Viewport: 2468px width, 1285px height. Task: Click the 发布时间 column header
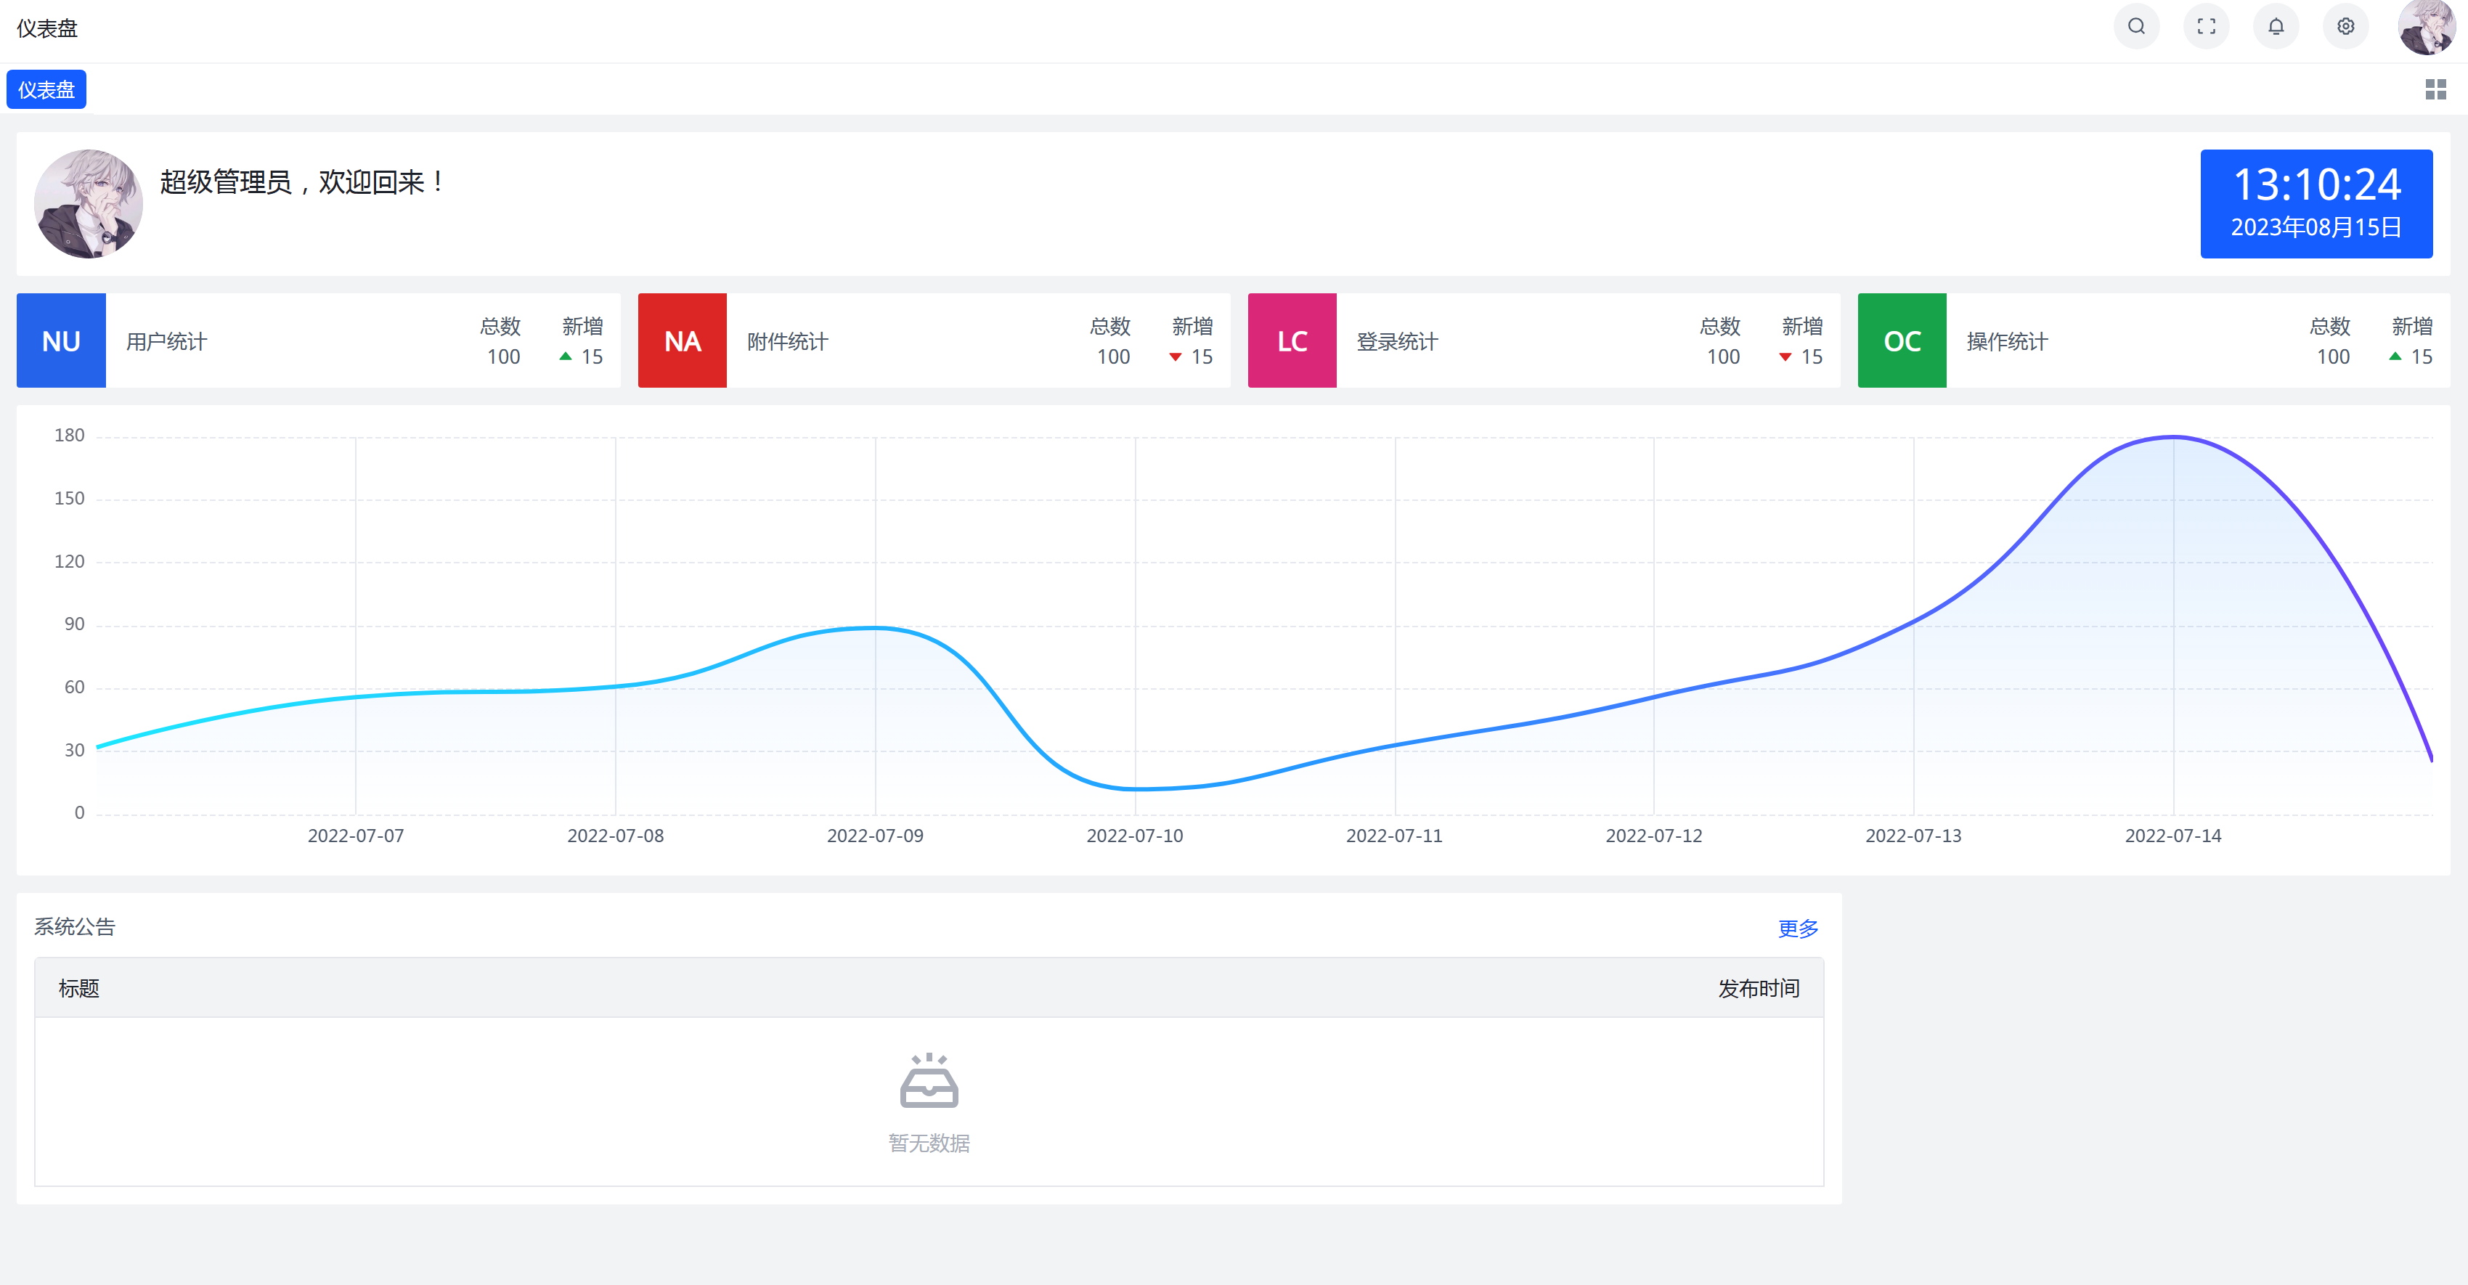(1758, 988)
